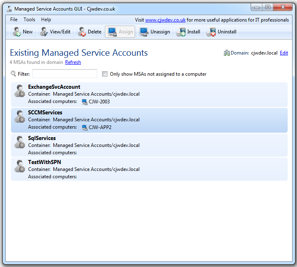Viewport: 297px width, 267px height.
Task: Click the Refresh link
Action: [73, 62]
